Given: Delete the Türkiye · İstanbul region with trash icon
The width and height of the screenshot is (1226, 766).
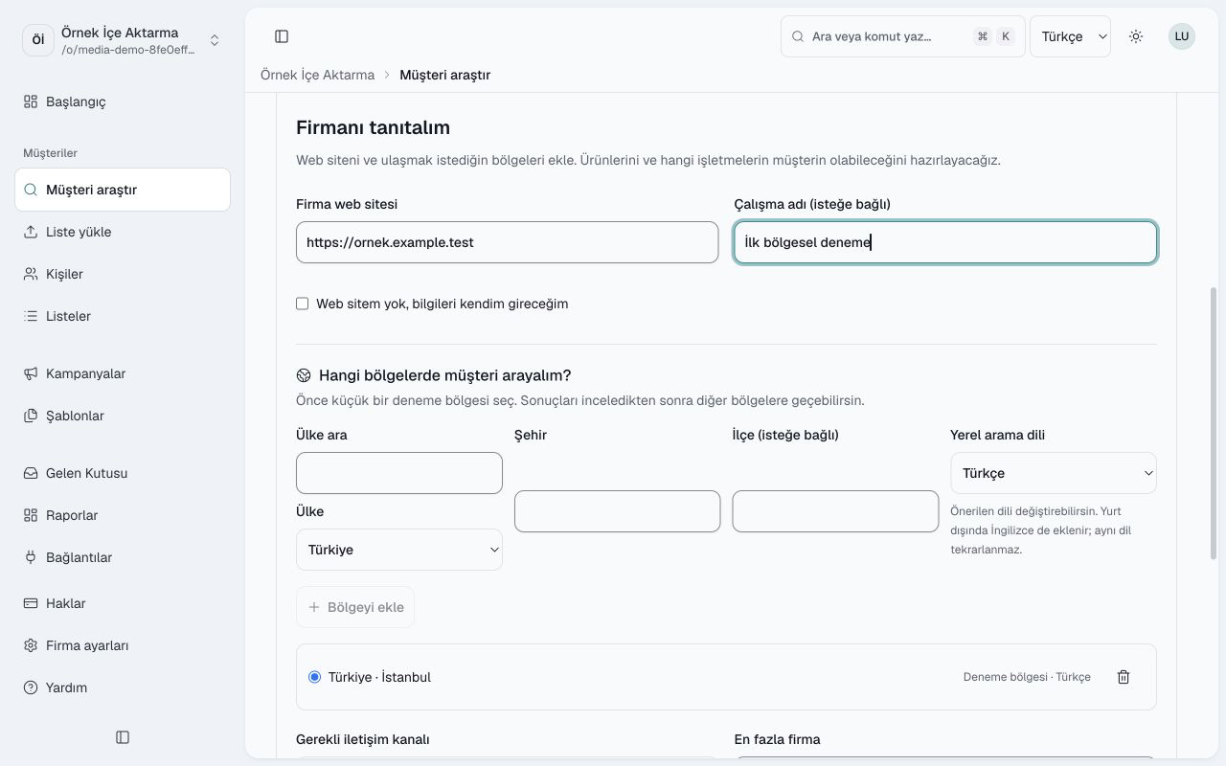Looking at the screenshot, I should tap(1124, 677).
